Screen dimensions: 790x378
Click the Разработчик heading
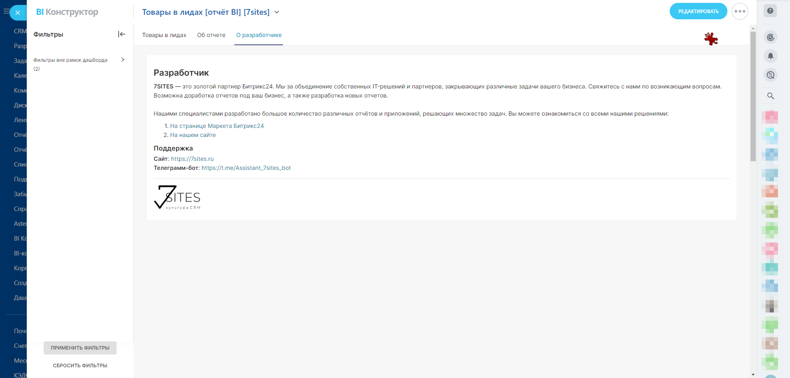(181, 73)
